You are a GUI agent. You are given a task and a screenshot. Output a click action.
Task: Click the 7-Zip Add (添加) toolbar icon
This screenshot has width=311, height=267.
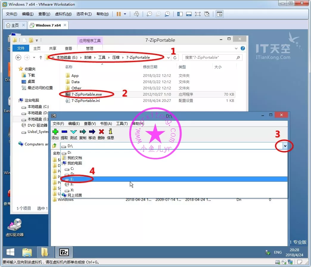point(55,132)
